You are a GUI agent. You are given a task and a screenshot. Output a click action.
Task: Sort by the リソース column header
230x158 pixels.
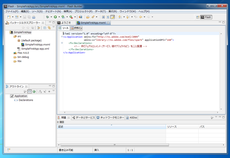182,127
